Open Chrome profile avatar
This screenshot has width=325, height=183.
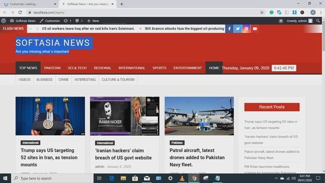(x=313, y=12)
